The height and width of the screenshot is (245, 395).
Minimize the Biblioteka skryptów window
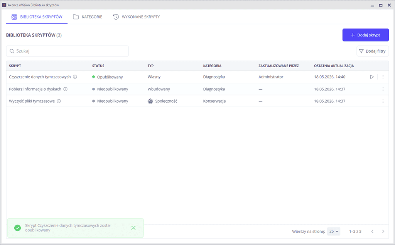[x=372, y=5]
